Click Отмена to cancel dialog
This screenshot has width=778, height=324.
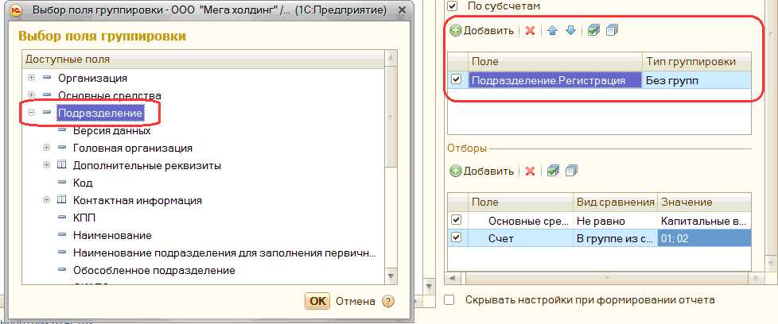[356, 301]
